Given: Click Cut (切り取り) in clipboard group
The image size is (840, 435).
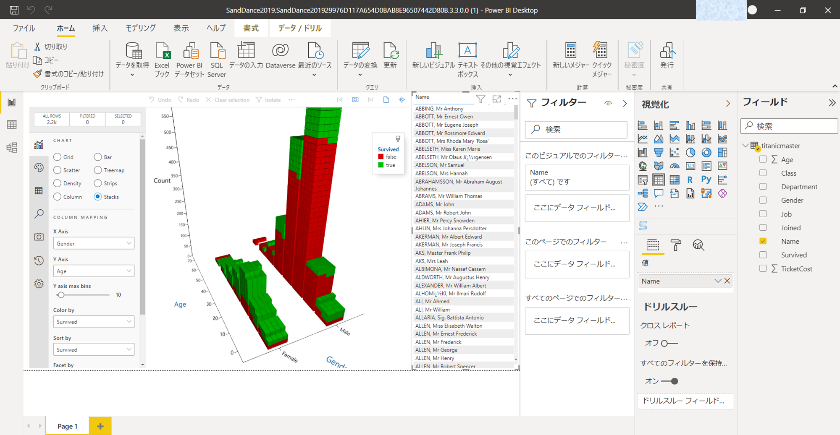Looking at the screenshot, I should [50, 47].
